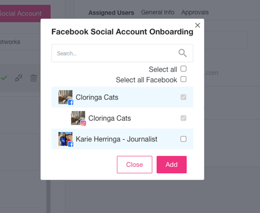Tick the Karie Herringa - Journalist checkbox
The image size is (260, 213).
[x=183, y=139]
